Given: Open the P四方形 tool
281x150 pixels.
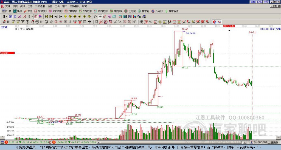Looking at the screenshot, I should (x=40, y=11).
